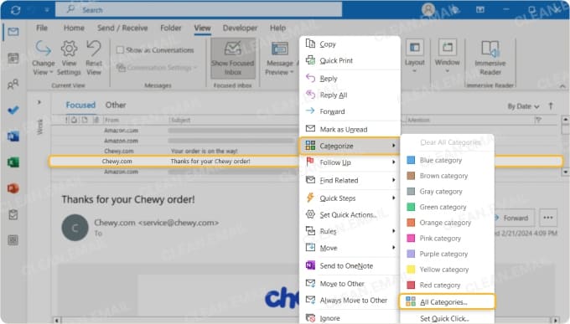Switch to the Developer tab

pos(240,28)
